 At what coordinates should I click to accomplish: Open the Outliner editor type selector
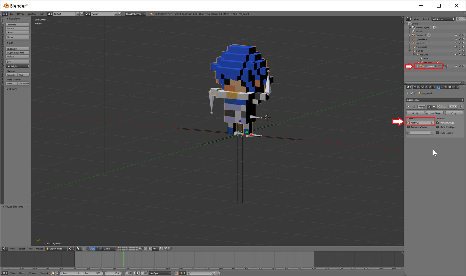[409, 19]
